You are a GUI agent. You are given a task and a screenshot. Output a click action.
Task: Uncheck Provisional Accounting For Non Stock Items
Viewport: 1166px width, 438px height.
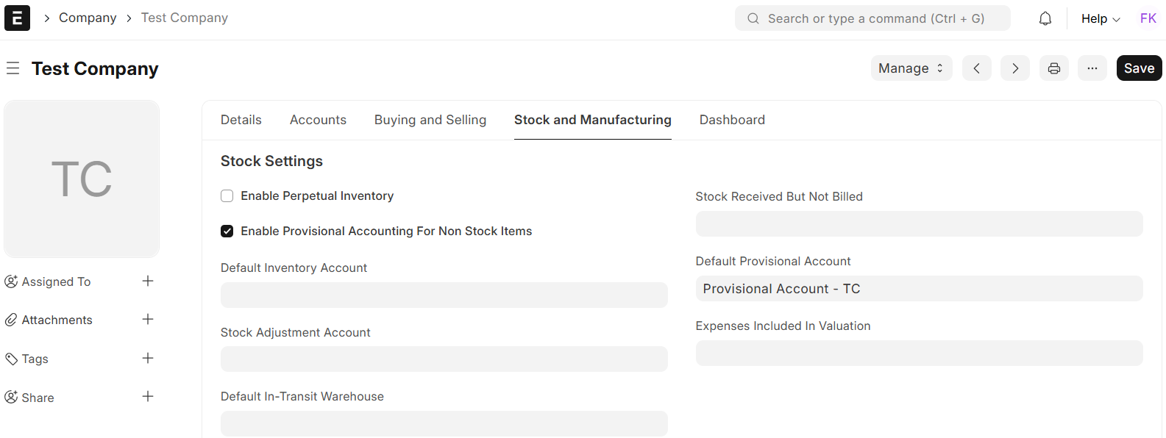[x=227, y=231]
